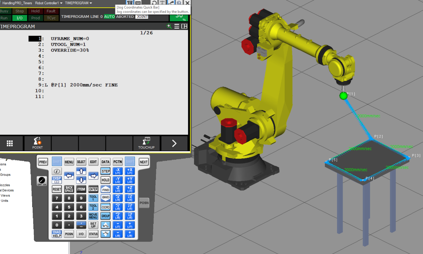Image resolution: width=423 pixels, height=254 pixels.
Task: Click the COORD key on keypad
Action: (105, 207)
